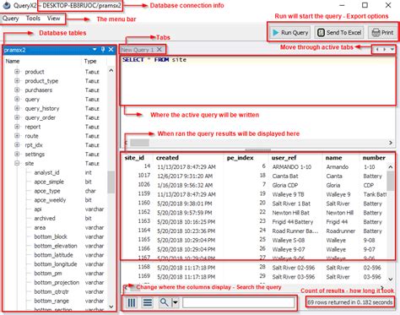Select result cell Gloria CDP
This screenshot has width=400, height=315.
point(286,185)
